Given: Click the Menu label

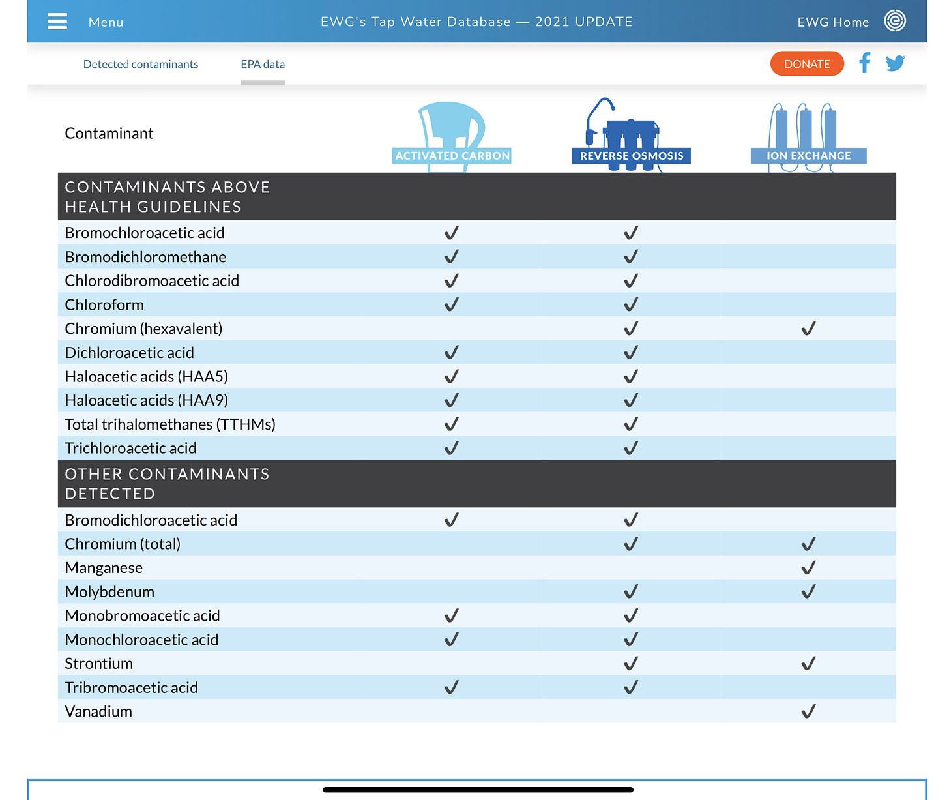Looking at the screenshot, I should click(x=106, y=22).
